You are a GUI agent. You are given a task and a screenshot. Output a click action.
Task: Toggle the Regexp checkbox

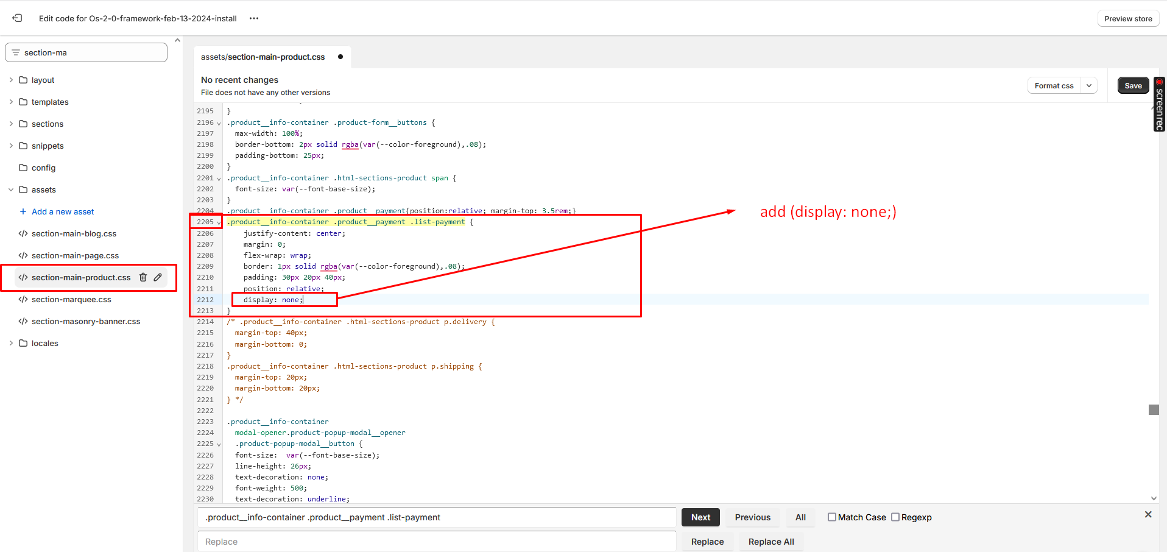[895, 517]
